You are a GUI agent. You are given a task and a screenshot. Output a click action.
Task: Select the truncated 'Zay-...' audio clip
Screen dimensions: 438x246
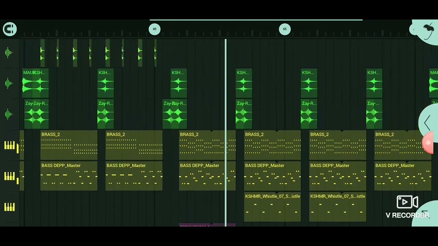(374, 114)
